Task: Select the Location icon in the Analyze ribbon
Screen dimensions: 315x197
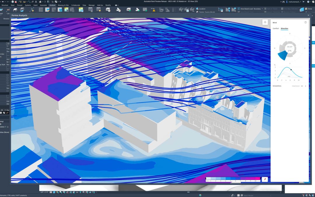Action: click(x=197, y=9)
